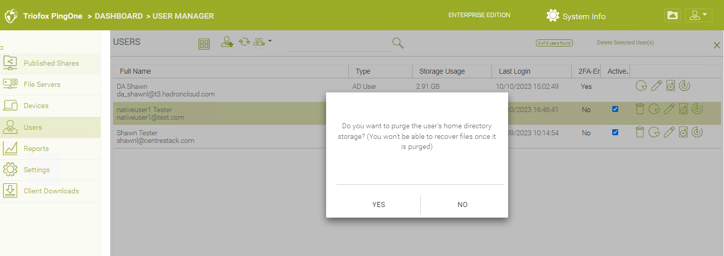
Task: Click the Active column header
Action: (x=615, y=71)
